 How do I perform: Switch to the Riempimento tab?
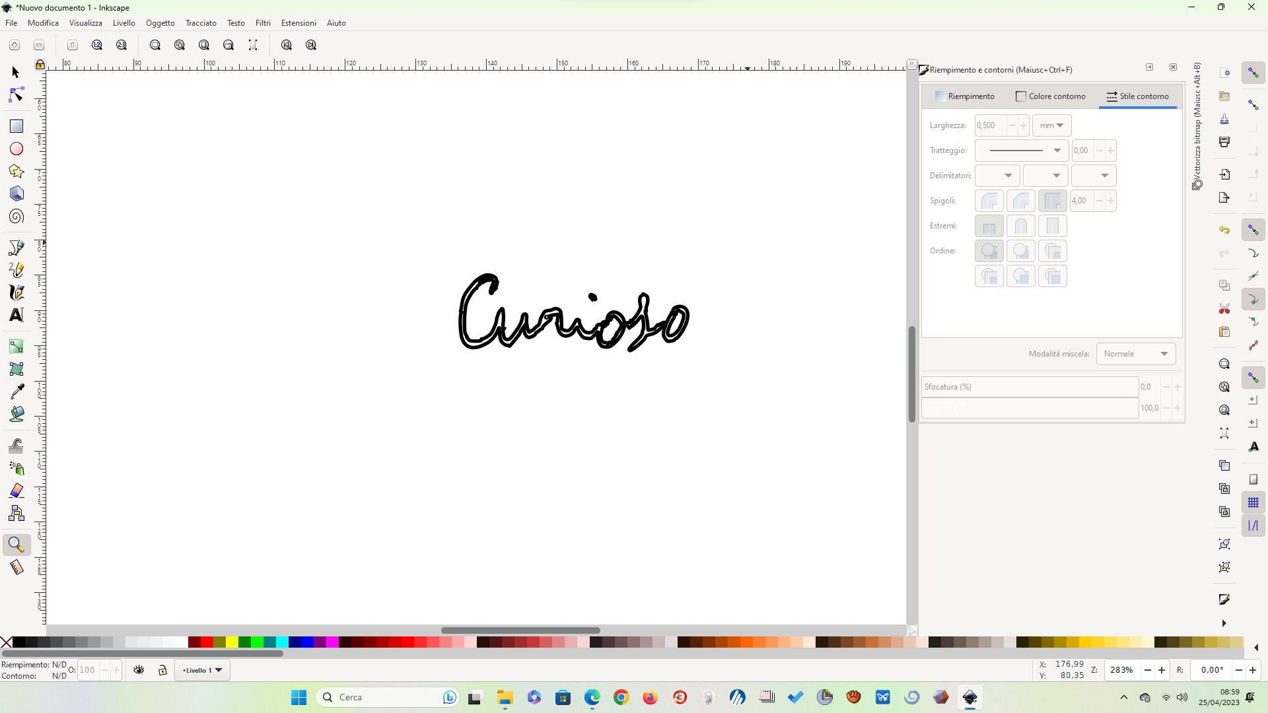click(964, 96)
